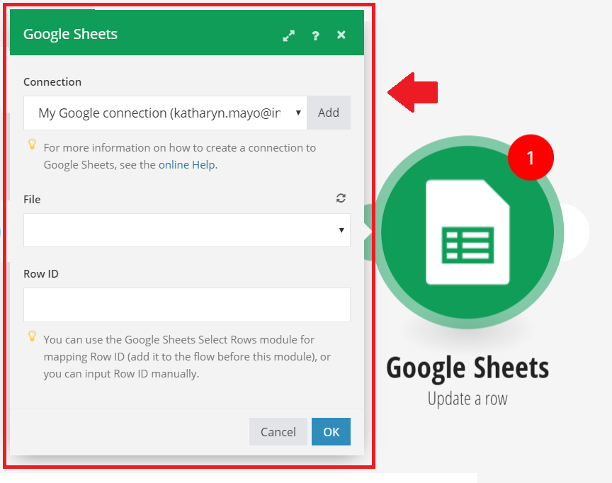Click the Google Sheets module icon
This screenshot has height=483, width=612.
(467, 232)
